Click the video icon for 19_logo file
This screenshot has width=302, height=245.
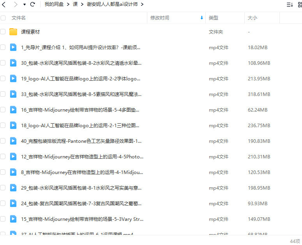click(x=13, y=78)
